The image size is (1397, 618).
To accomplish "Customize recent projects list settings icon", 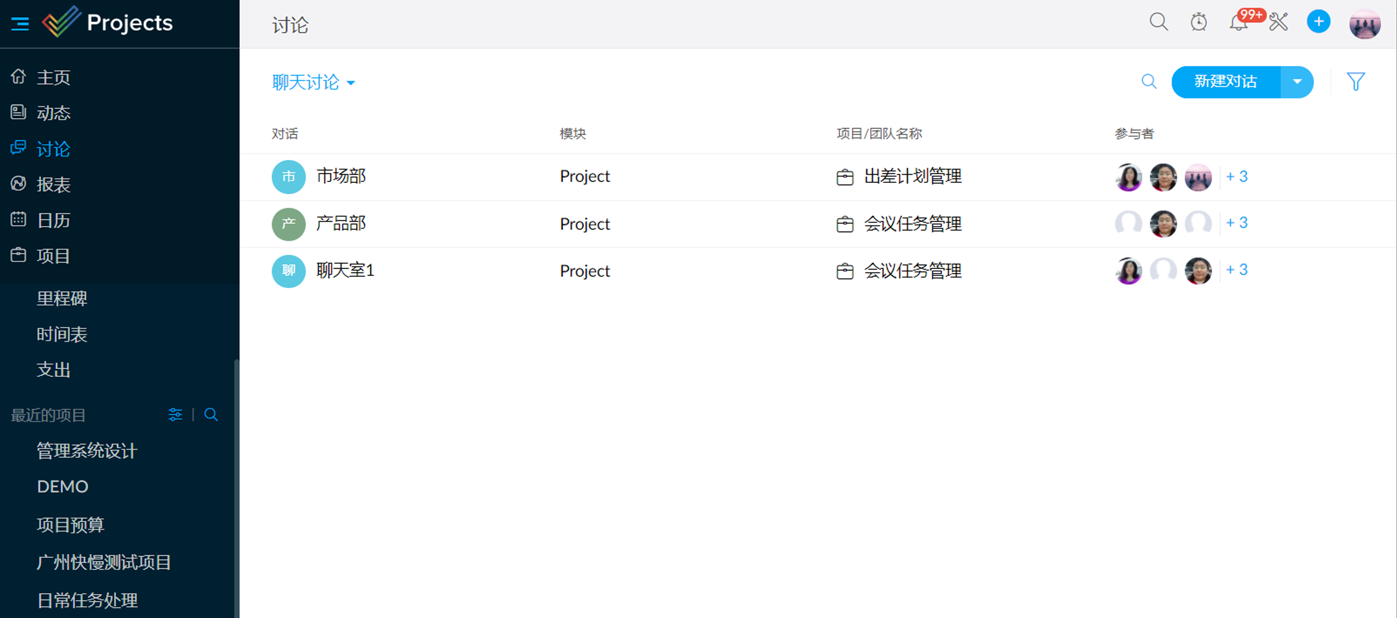I will (x=175, y=415).
